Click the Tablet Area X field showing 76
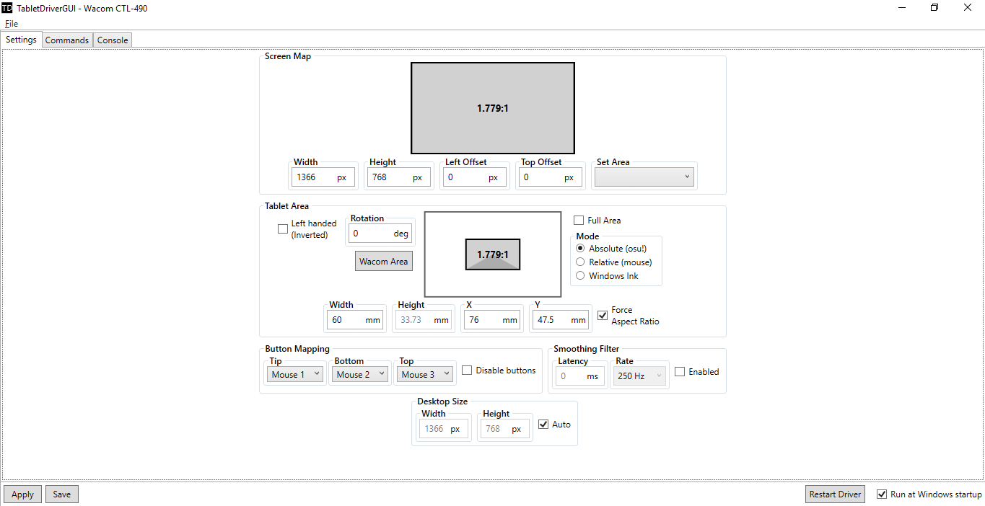 tap(492, 319)
